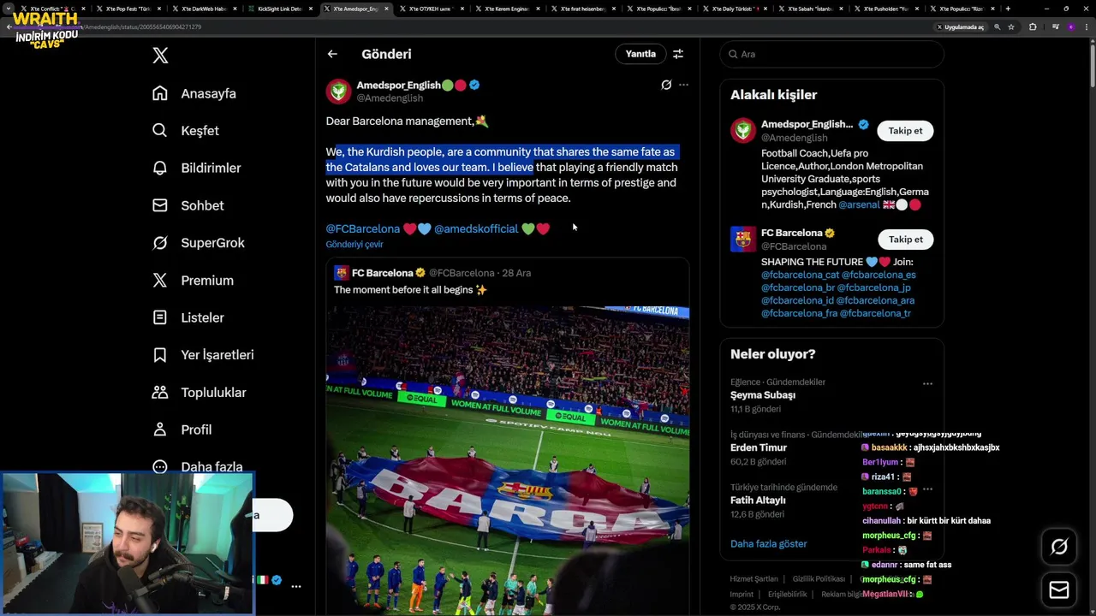
Task: Dismiss the Uygulamada aç chip's X
Action: pyautogui.click(x=939, y=27)
